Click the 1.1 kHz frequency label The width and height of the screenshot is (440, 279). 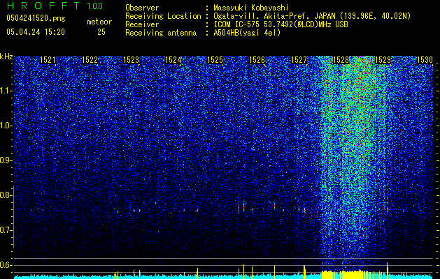[x=6, y=91]
